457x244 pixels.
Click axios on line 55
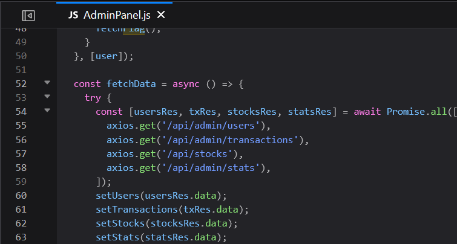[x=120, y=126]
